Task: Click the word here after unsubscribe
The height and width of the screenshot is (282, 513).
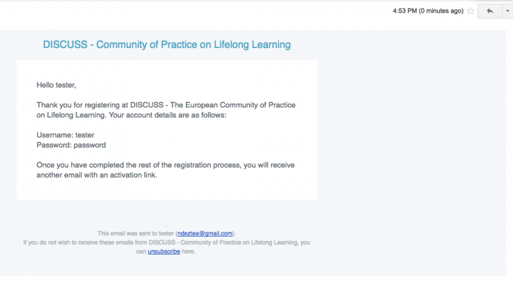Action: click(x=188, y=251)
